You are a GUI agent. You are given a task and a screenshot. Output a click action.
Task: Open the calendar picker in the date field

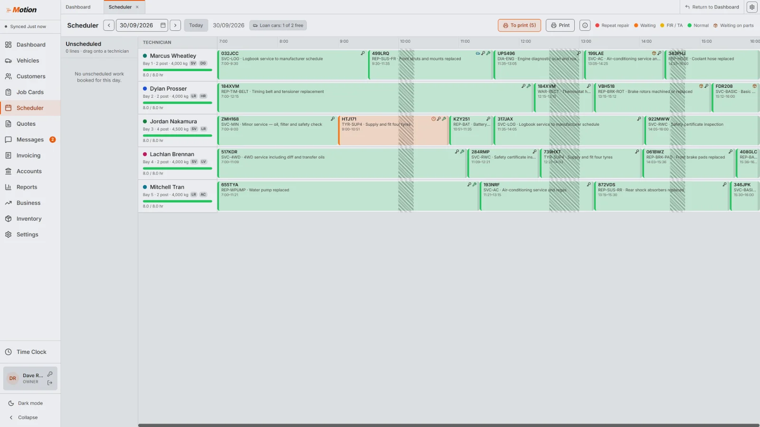163,26
